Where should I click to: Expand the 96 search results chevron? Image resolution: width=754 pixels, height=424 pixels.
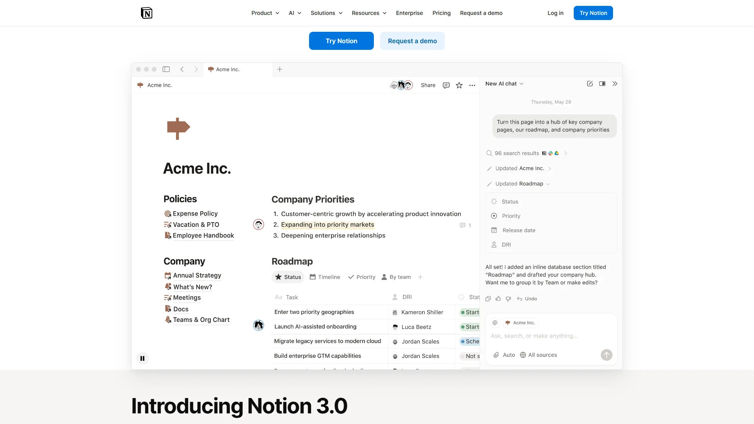pos(565,154)
